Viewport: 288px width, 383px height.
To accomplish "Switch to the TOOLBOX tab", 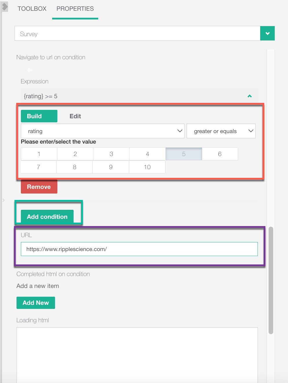I will (32, 9).
